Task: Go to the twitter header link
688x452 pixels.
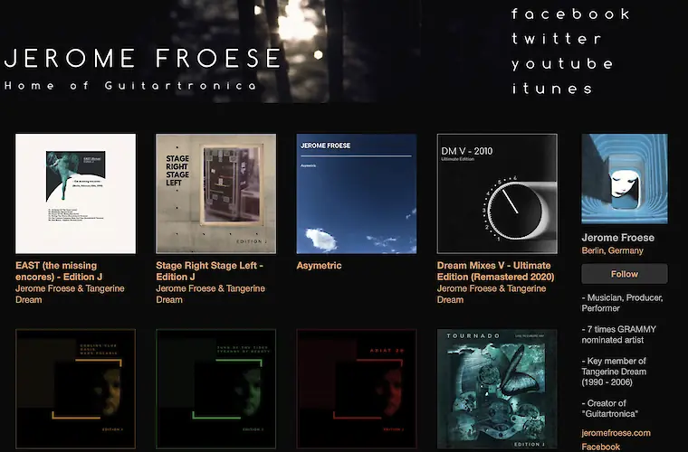Action: click(x=556, y=39)
